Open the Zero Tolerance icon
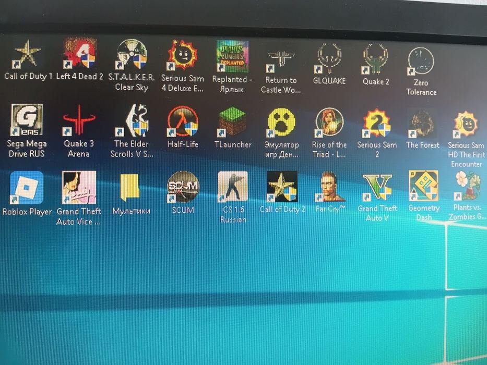 click(421, 61)
